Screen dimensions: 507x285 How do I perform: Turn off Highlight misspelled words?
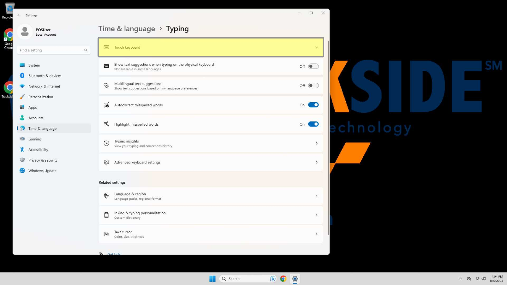(x=313, y=124)
